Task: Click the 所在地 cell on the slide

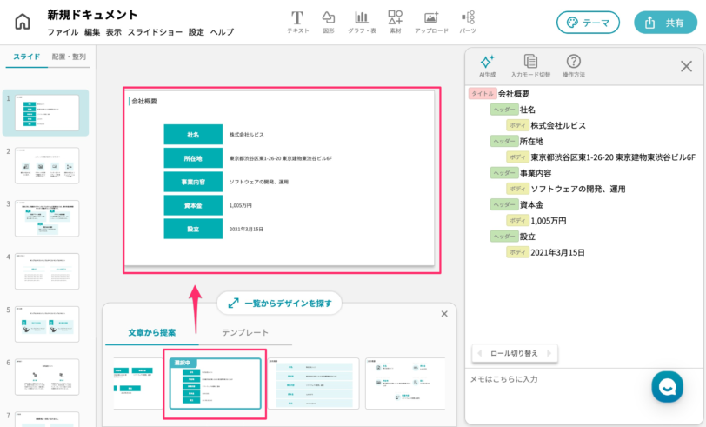Action: tap(193, 158)
